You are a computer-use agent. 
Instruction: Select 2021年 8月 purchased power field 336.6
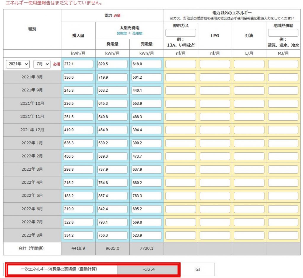click(x=78, y=77)
